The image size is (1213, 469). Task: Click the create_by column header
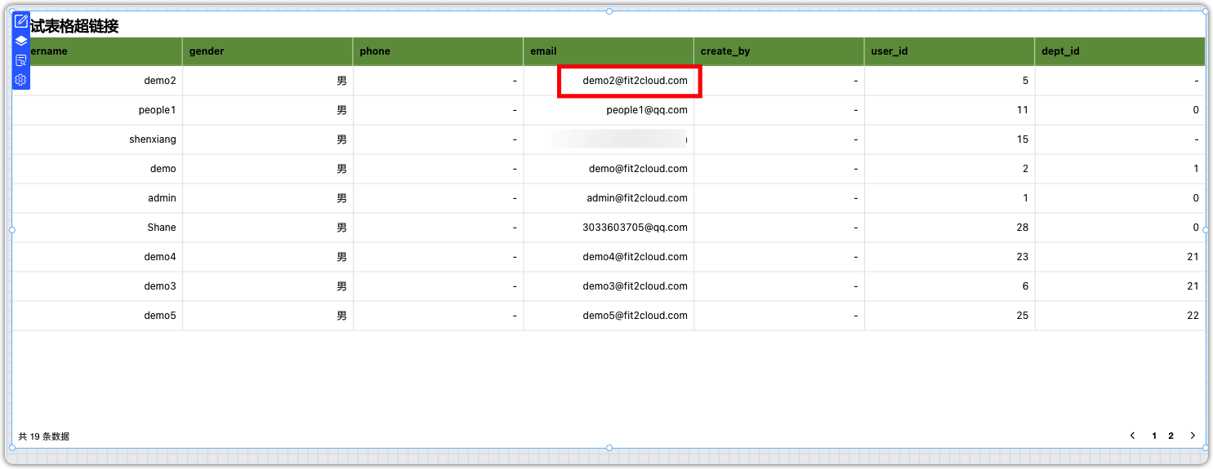click(779, 51)
